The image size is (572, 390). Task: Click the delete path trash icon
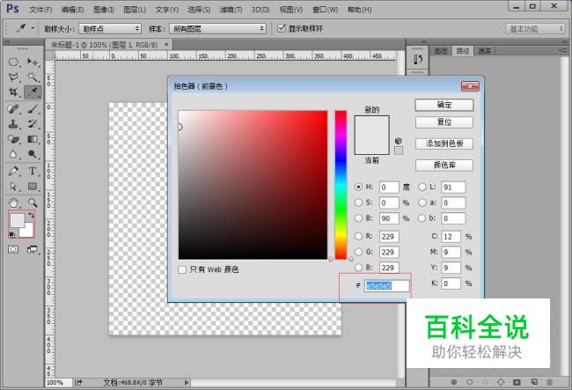[x=549, y=382]
